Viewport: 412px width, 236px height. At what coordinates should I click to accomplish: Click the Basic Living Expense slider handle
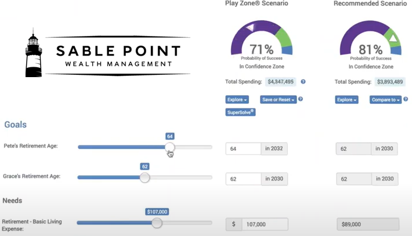coord(157,223)
